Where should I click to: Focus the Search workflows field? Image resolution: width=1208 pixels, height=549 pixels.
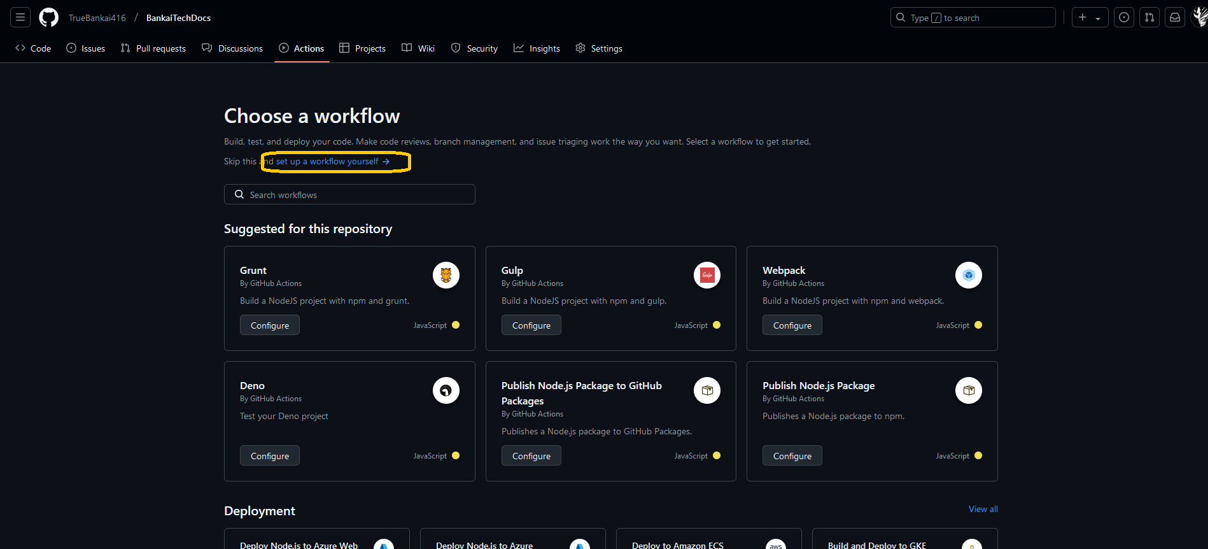(x=349, y=195)
